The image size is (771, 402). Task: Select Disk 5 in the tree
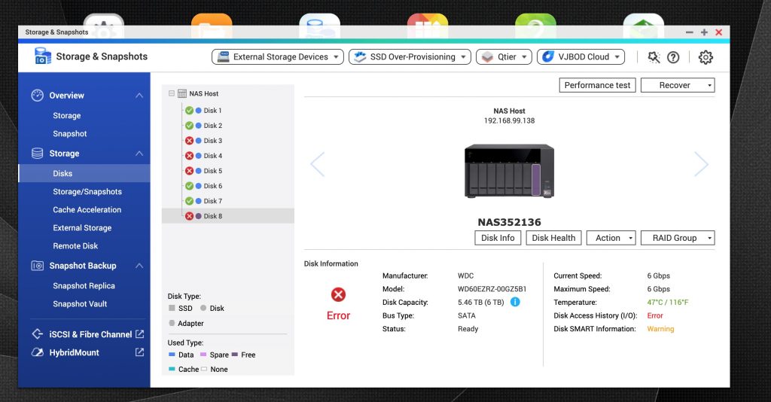click(213, 171)
